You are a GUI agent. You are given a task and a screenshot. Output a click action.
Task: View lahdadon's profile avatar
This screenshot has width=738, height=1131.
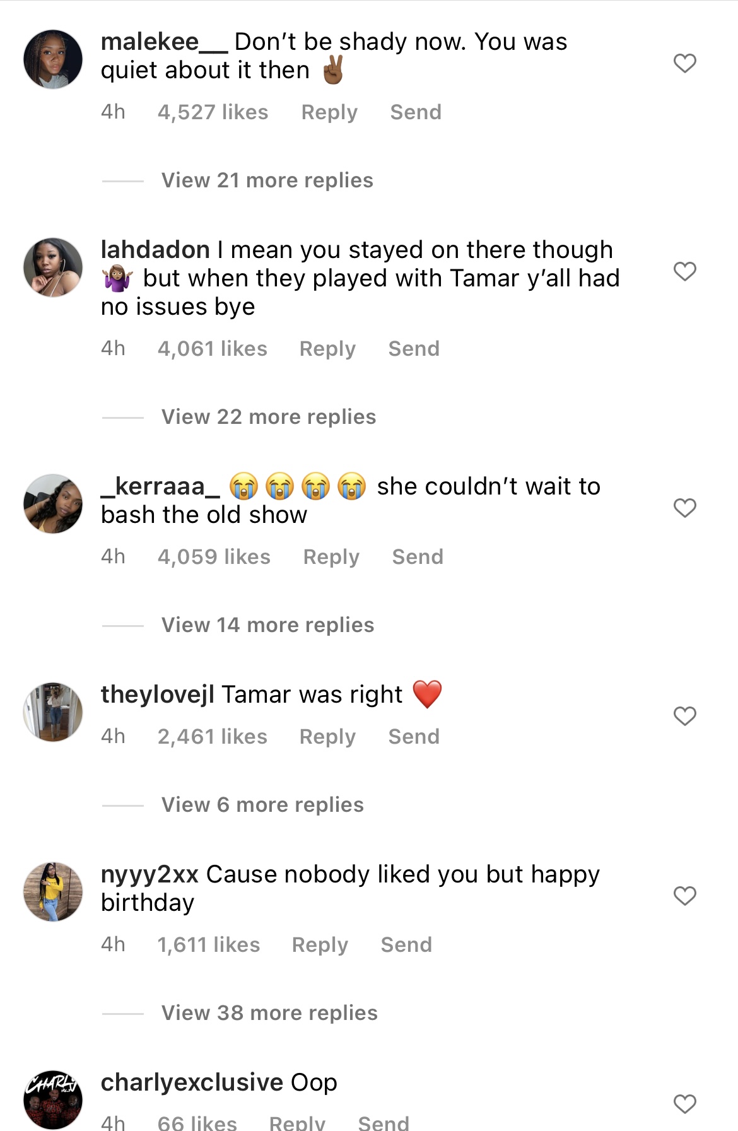53,267
